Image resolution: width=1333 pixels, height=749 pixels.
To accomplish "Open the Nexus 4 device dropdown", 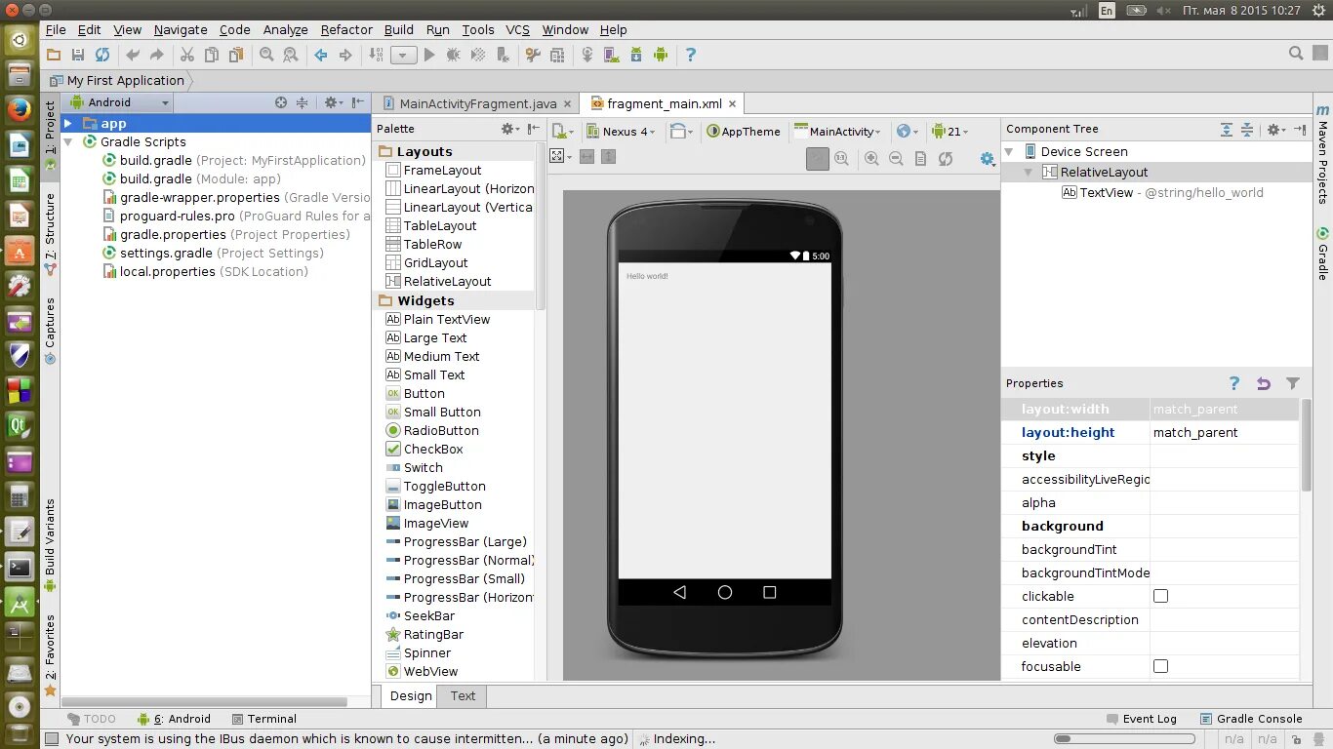I will point(626,132).
